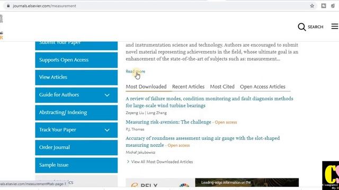339x190 pixels.
Task: Click chevron before View All Most Downloaded
Action: click(x=128, y=161)
